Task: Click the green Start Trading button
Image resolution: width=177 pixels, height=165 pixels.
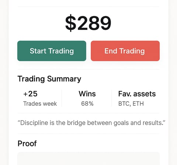Action: 52,51
